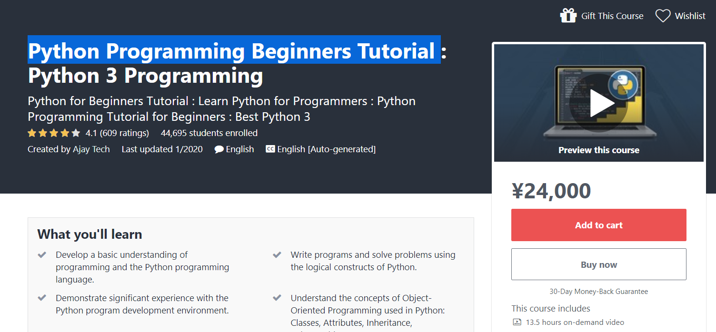Click the speech bubble language icon
716x332 pixels.
pos(219,149)
